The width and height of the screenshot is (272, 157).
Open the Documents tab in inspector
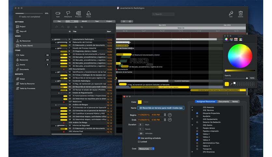point(224,102)
